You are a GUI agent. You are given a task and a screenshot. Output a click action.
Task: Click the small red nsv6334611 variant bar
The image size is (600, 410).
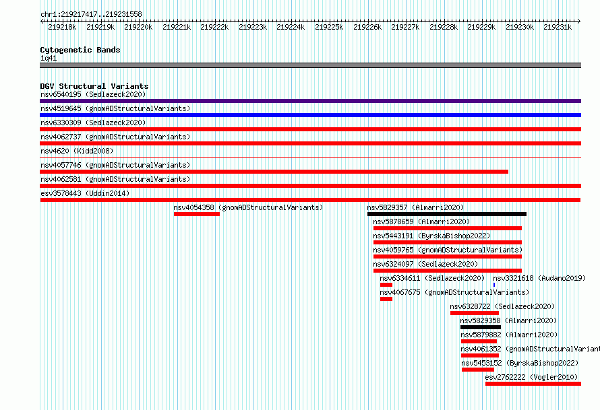(x=386, y=285)
